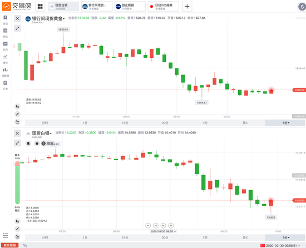Click the network status icon in bottom bar
Viewport: 306px width, 248px height.
25,245
